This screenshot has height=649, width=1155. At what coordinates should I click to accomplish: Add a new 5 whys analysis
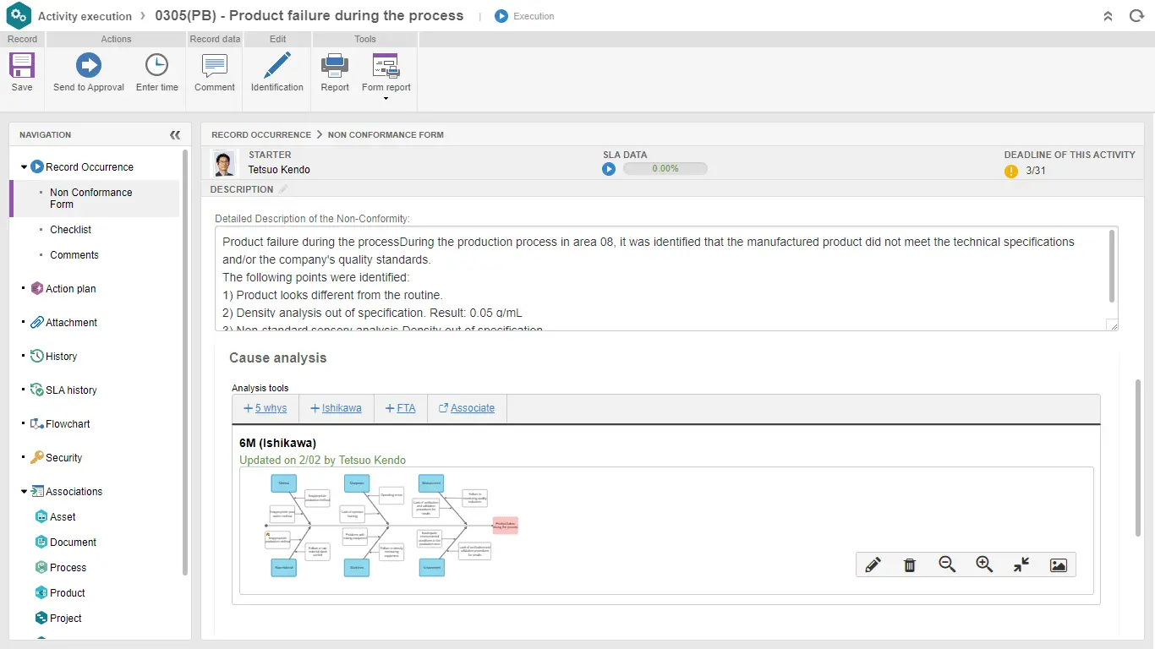(x=265, y=407)
